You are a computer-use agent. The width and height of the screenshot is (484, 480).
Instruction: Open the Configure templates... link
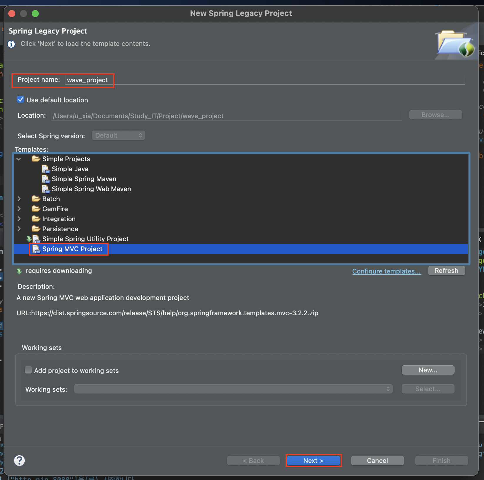[x=387, y=271]
